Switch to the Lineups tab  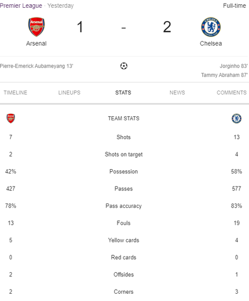coord(69,93)
